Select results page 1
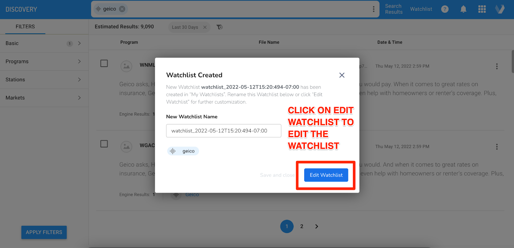Image resolution: width=514 pixels, height=248 pixels. 287,226
